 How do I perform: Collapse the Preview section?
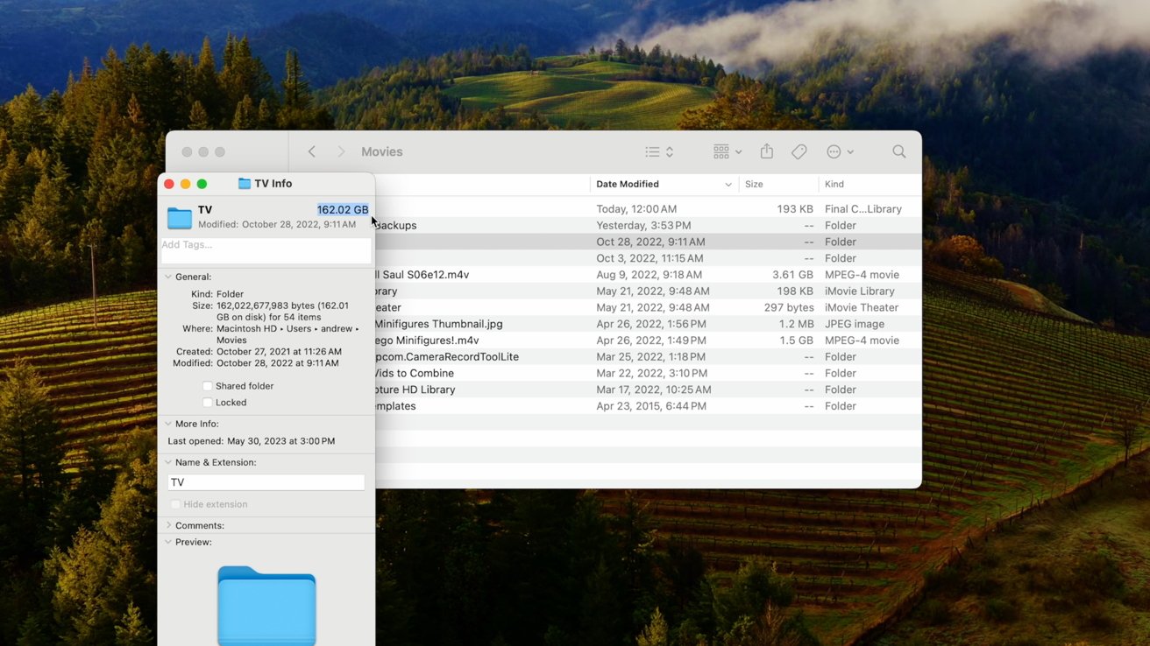point(167,541)
